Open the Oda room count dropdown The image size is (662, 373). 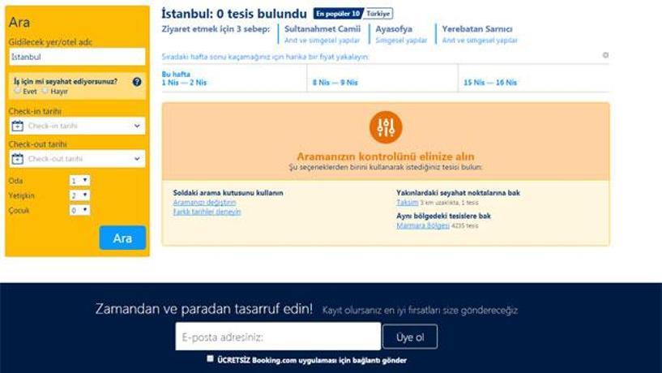79,181
